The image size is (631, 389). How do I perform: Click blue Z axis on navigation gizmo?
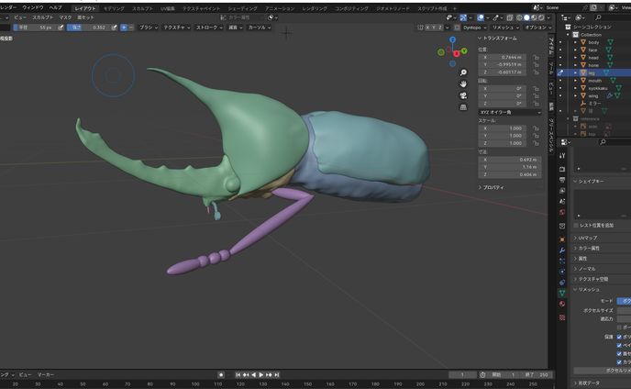point(452,39)
